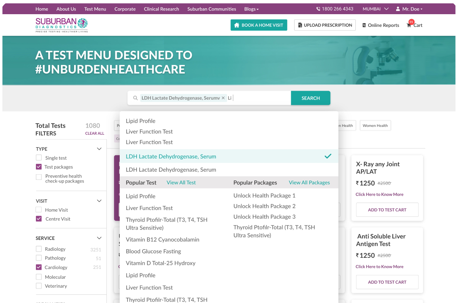Select the unchecked LDH Lactate Dehydrogenase, Serum row

tap(229, 170)
